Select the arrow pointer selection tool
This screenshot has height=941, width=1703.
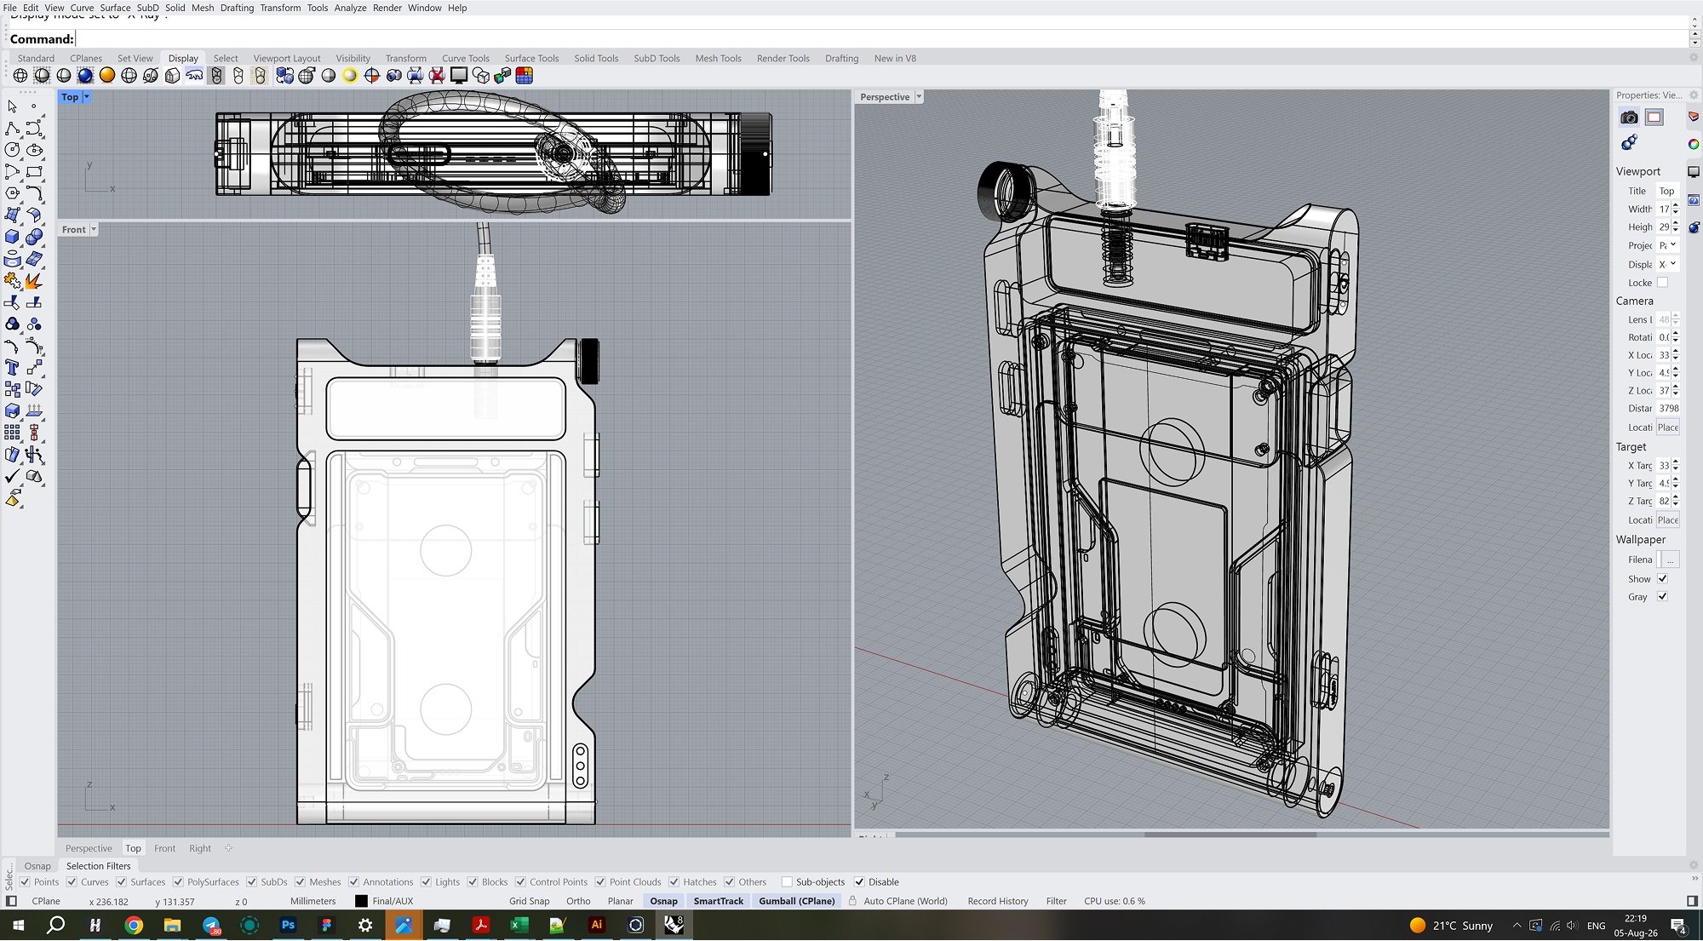[12, 106]
